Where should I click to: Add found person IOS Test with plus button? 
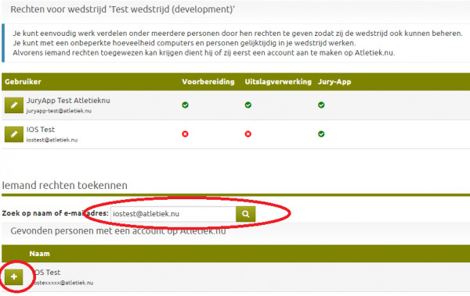(x=14, y=276)
